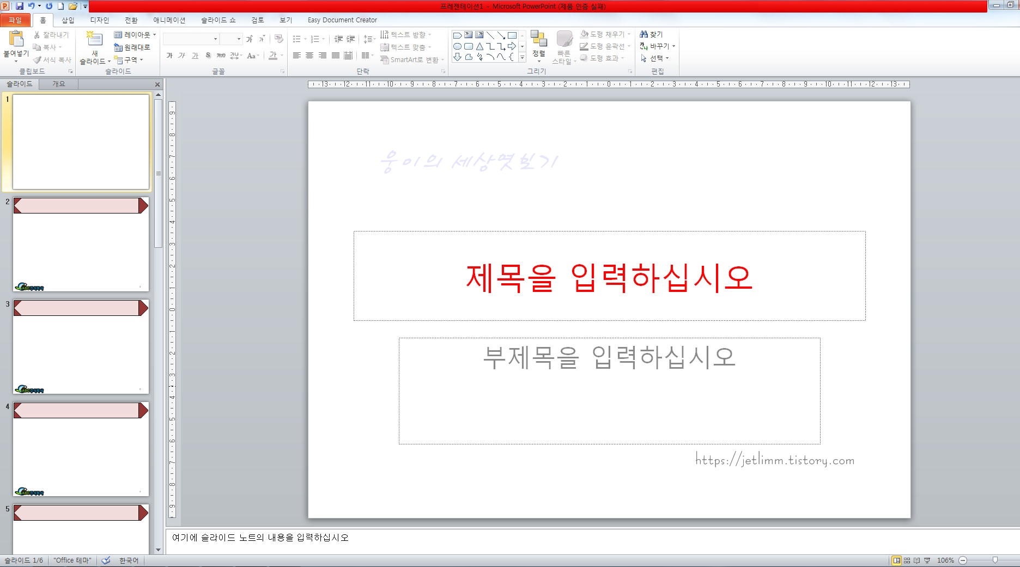Click the 한국어 language indicator
Screen dimensions: 1020x567
[129, 560]
